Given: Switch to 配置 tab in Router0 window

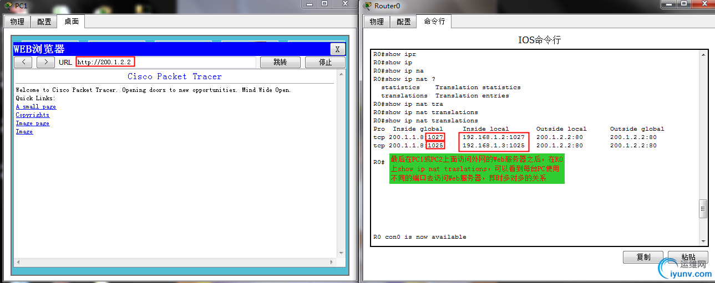Looking at the screenshot, I should (x=404, y=22).
